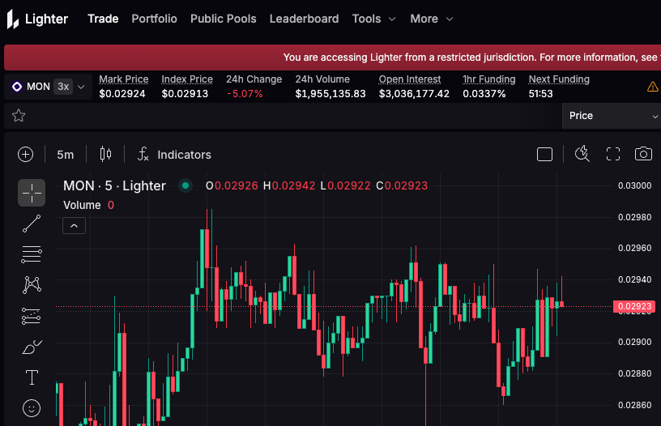Image resolution: width=661 pixels, height=426 pixels.
Task: Open the Price dropdown
Action: tap(612, 116)
